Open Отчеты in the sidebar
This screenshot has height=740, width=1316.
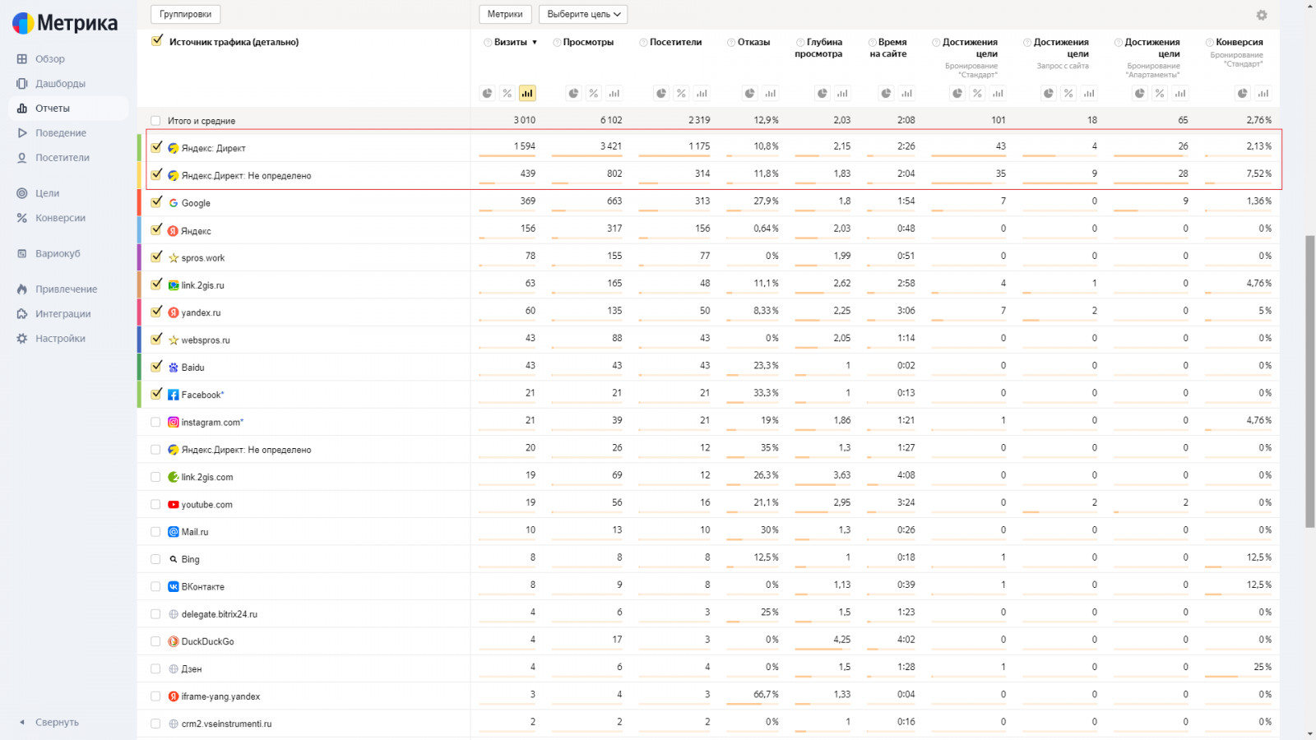pos(53,108)
